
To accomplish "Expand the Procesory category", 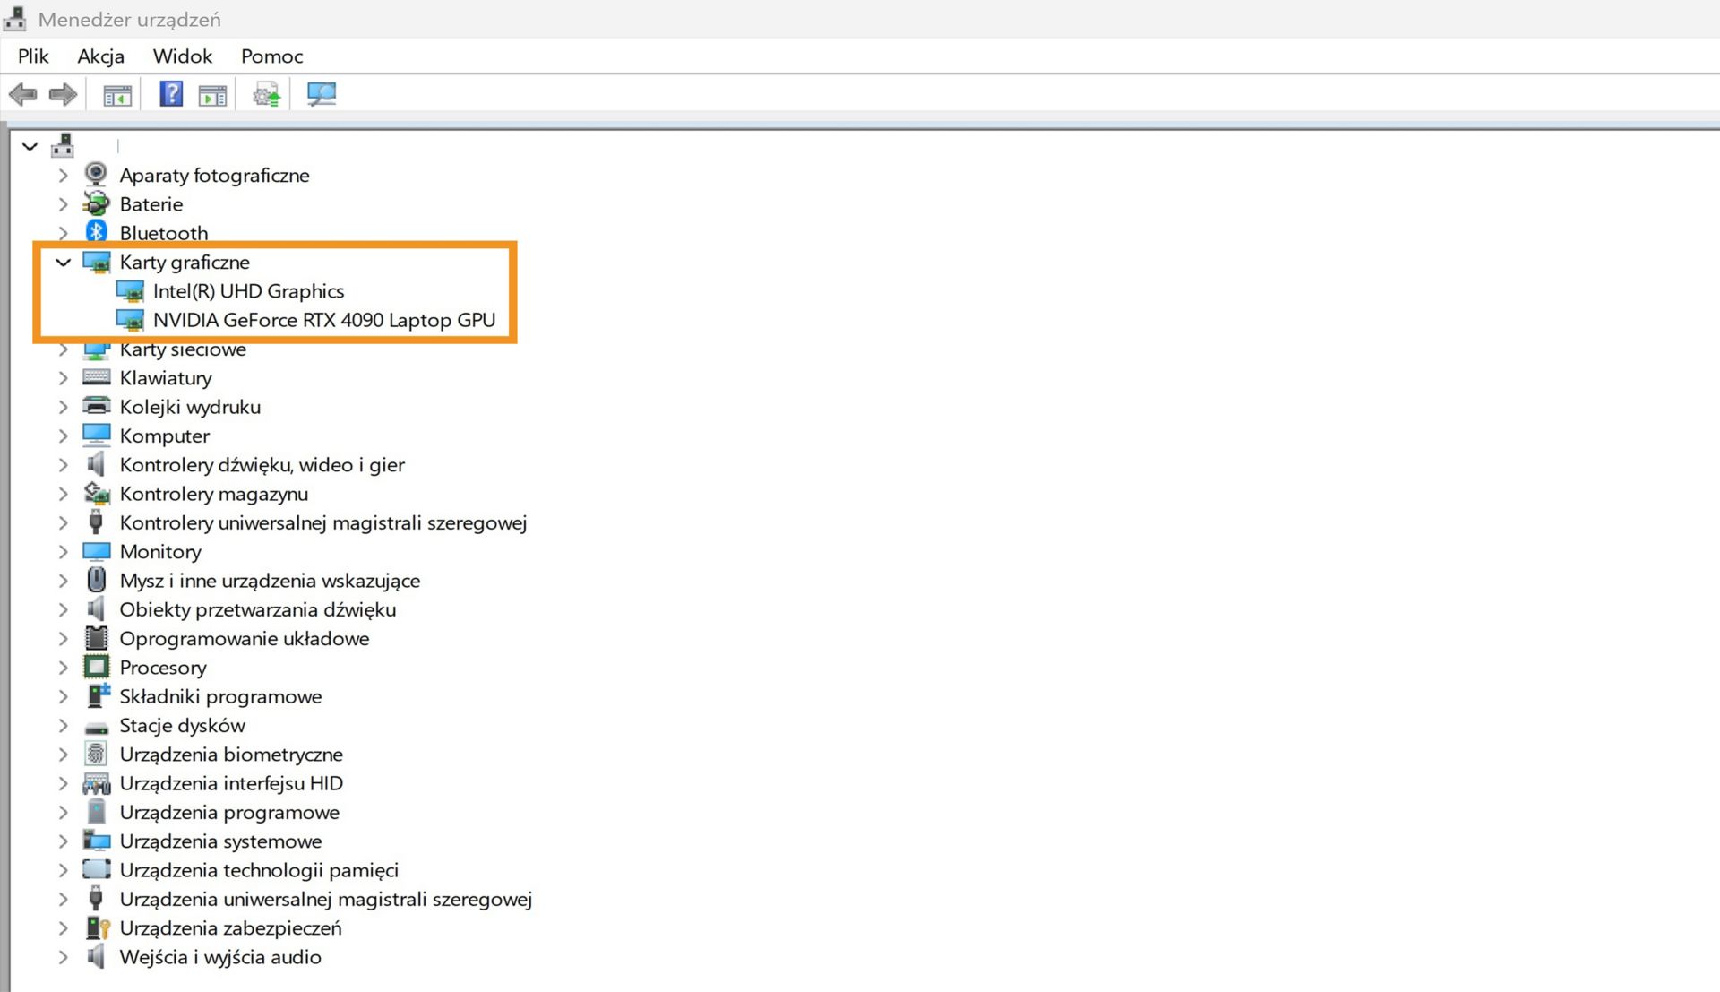I will [x=63, y=668].
